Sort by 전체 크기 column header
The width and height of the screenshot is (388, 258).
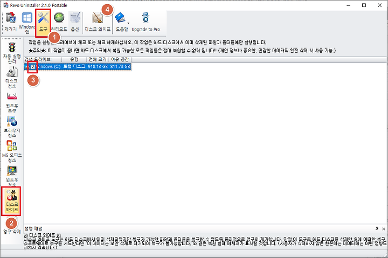tap(98, 59)
